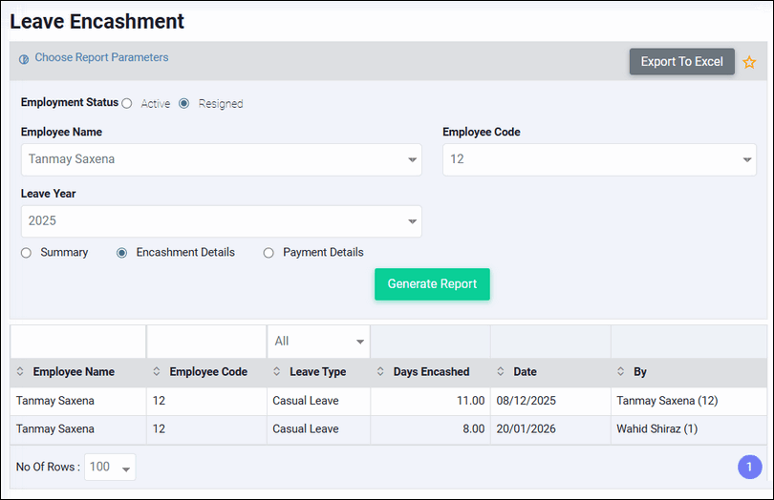Viewport: 774px width, 500px height.
Task: Choose the Summary report option
Action: click(27, 253)
